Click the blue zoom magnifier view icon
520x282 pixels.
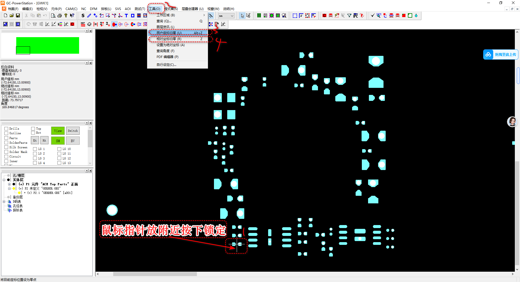(5, 24)
